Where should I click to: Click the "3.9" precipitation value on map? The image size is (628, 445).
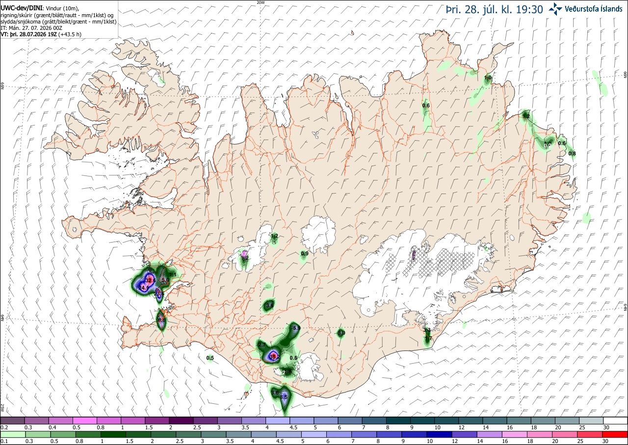coord(341,333)
